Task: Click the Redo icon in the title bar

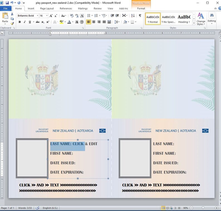Action: pos(19,3)
